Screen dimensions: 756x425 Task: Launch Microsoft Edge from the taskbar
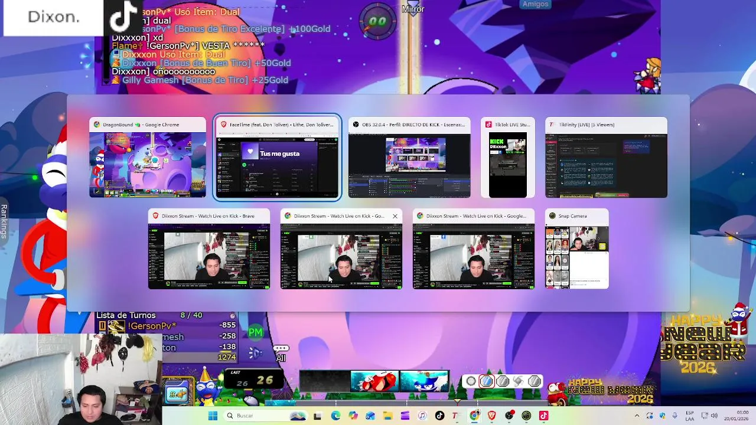(335, 416)
